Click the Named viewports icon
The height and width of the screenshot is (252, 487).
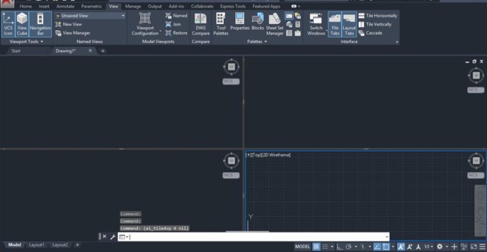(168, 15)
